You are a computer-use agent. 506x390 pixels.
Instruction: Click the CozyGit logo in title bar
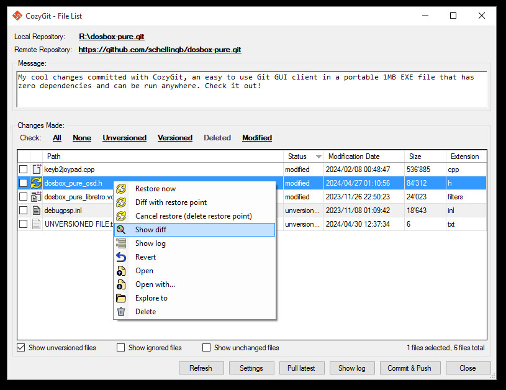pos(17,16)
